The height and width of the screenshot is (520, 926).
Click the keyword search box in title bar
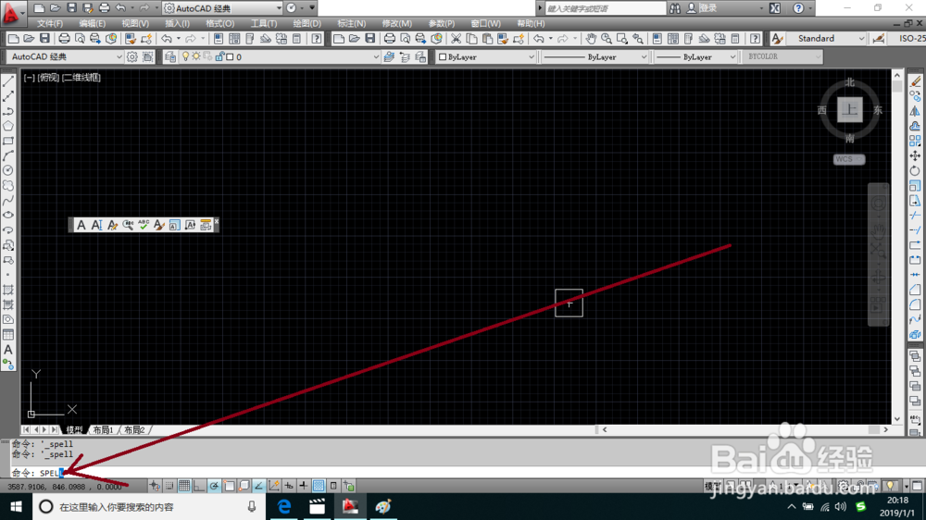click(x=606, y=8)
